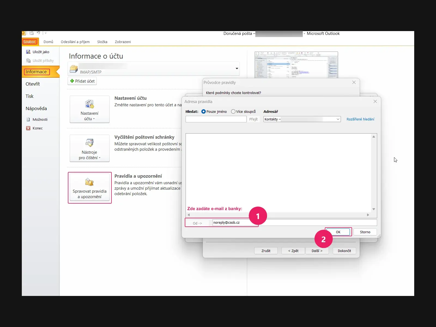This screenshot has height=327, width=436.
Task: Click the contact list scroll up arrow
Action: [374, 137]
